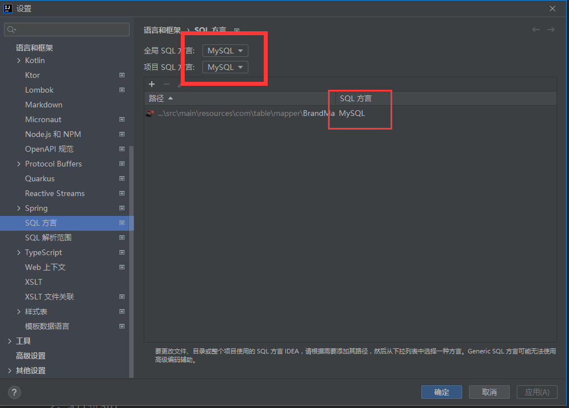Viewport: 569px width, 408px height.
Task: Click the settings tree vertical scrollbar
Action: [131, 262]
